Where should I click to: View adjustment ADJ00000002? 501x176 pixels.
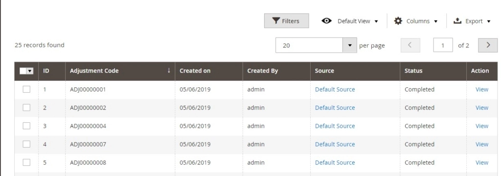pyautogui.click(x=482, y=108)
